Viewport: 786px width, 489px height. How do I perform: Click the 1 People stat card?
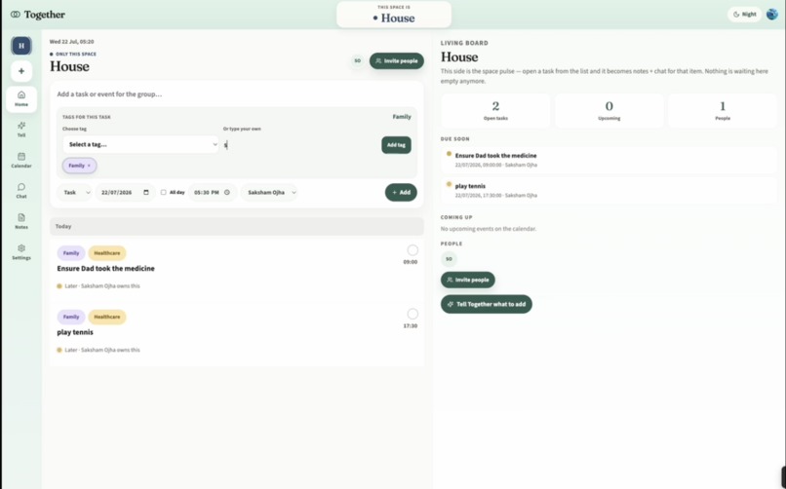click(723, 111)
